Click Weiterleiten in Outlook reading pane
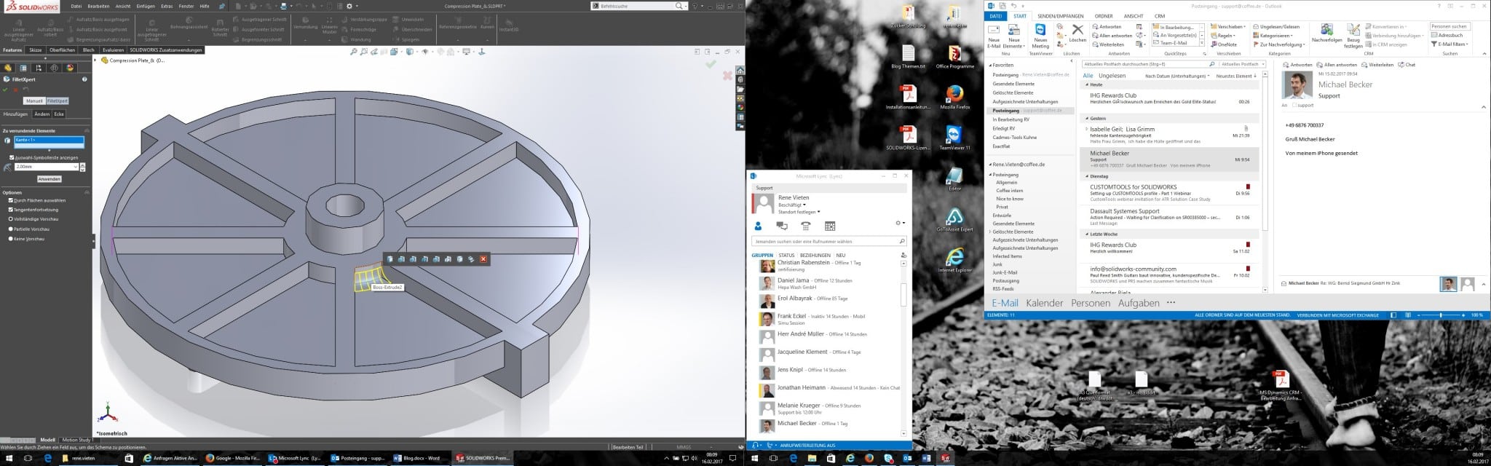The image size is (1491, 466). (1377, 65)
